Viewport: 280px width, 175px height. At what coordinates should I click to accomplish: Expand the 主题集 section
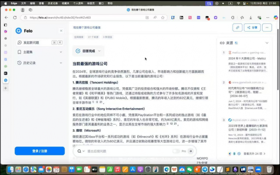pos(40,52)
